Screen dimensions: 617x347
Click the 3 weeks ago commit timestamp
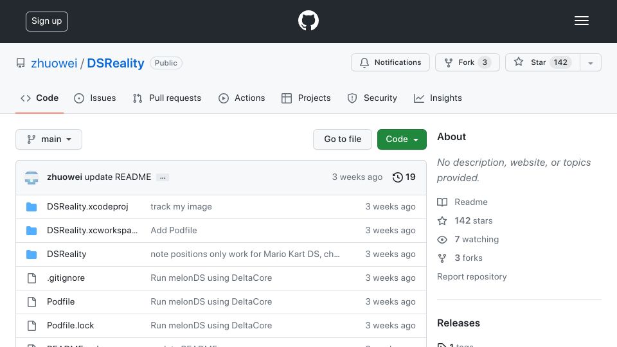click(x=357, y=177)
